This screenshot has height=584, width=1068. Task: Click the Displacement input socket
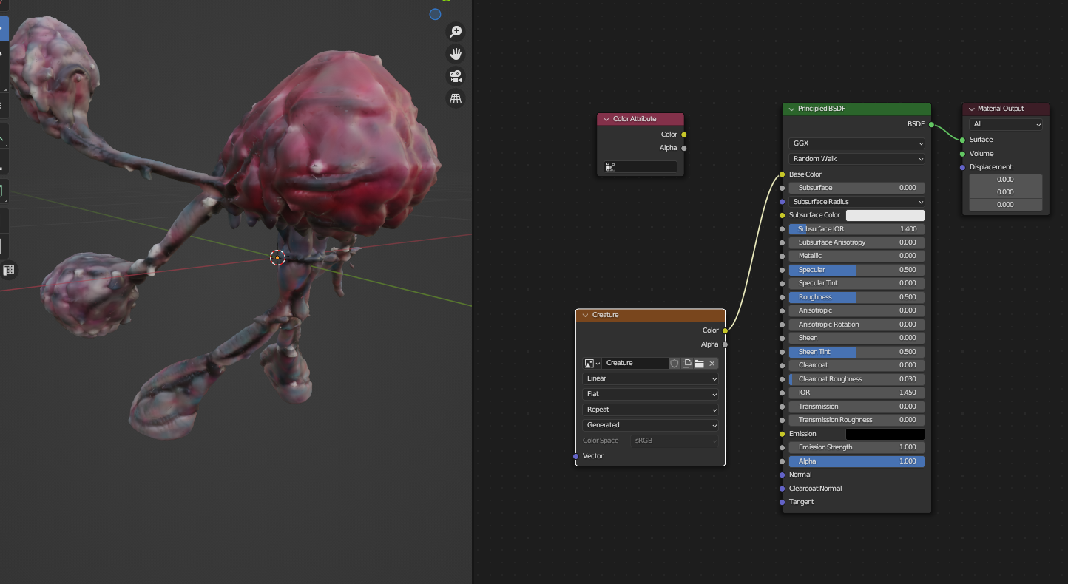(x=962, y=167)
